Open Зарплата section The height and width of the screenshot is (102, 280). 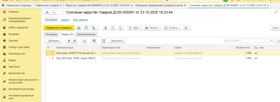pos(21,67)
